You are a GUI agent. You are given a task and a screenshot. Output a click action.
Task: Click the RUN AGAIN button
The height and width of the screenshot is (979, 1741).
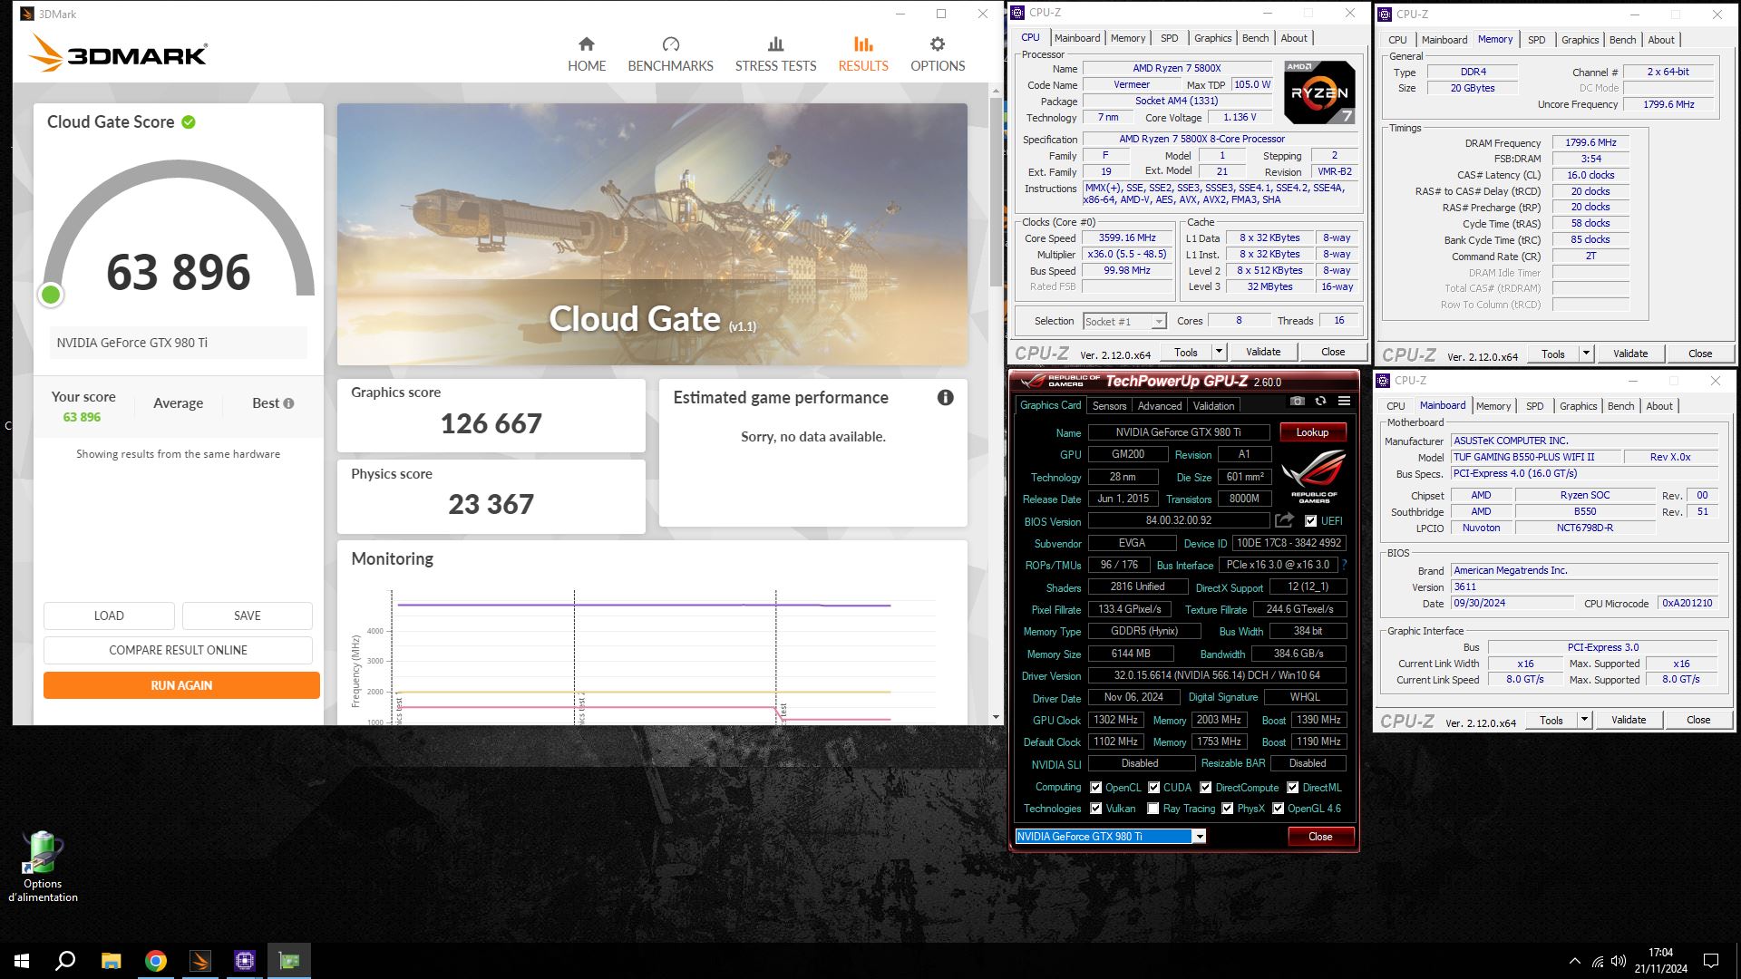(181, 685)
